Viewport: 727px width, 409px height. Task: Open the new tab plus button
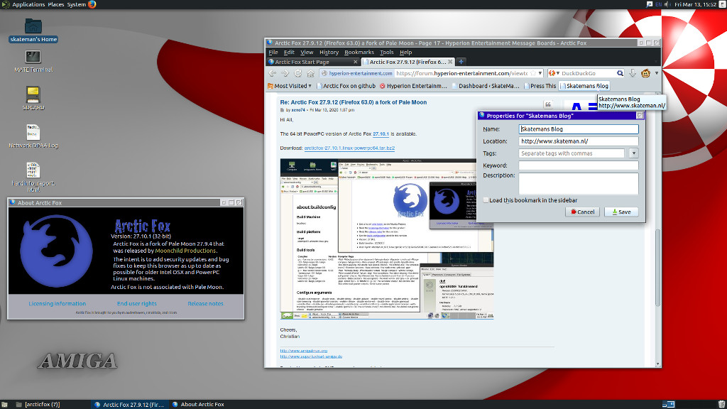pyautogui.click(x=461, y=62)
